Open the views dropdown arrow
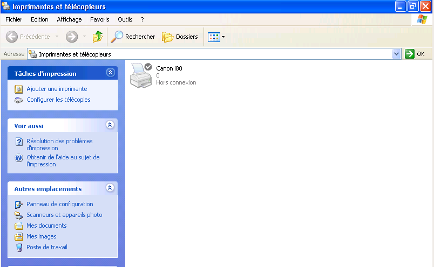The height and width of the screenshot is (267, 434). coord(223,37)
